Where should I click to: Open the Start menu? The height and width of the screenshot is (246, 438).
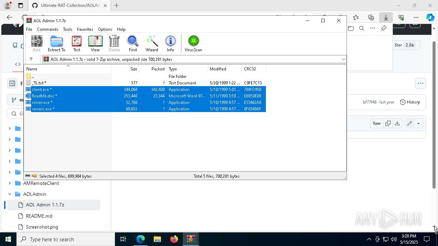point(8,239)
